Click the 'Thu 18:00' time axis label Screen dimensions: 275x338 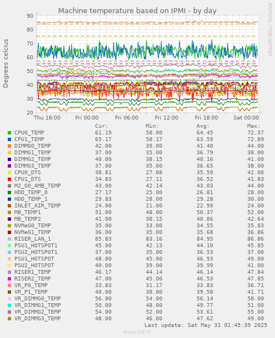(x=47, y=118)
